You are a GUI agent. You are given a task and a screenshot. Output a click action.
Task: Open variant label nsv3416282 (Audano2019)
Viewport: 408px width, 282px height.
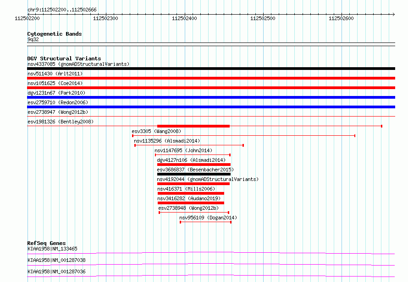pyautogui.click(x=189, y=198)
